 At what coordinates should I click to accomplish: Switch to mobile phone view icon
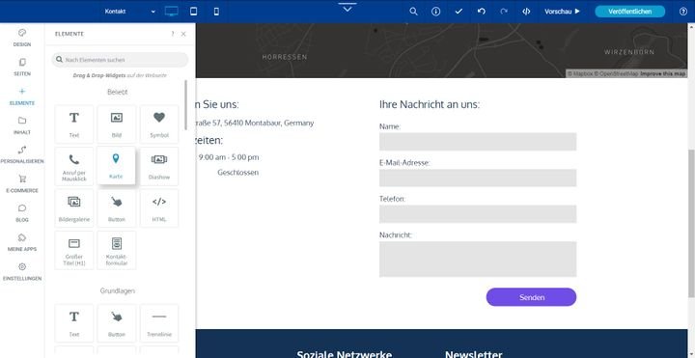tap(216, 12)
